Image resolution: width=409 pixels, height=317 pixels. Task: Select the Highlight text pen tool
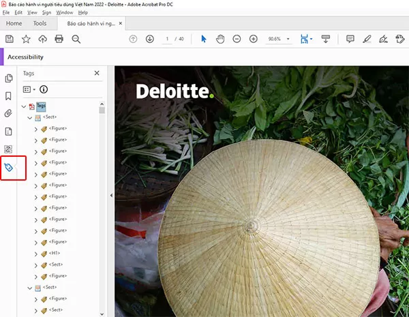pos(367,39)
